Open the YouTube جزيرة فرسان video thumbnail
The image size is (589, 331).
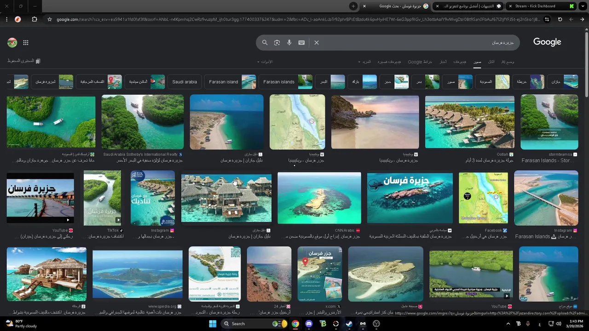[40, 198]
